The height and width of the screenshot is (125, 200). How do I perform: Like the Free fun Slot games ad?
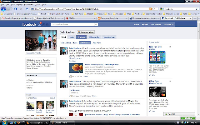click(x=152, y=75)
